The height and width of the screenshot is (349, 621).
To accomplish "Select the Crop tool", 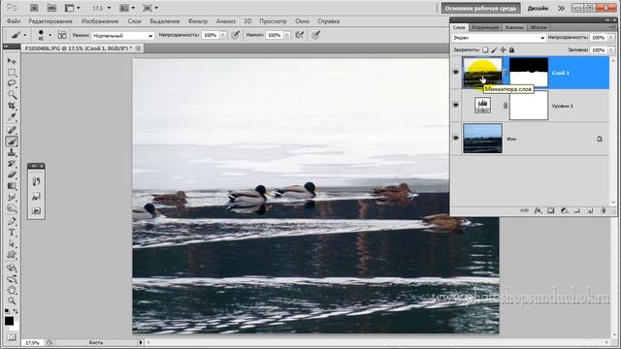I will [12, 106].
